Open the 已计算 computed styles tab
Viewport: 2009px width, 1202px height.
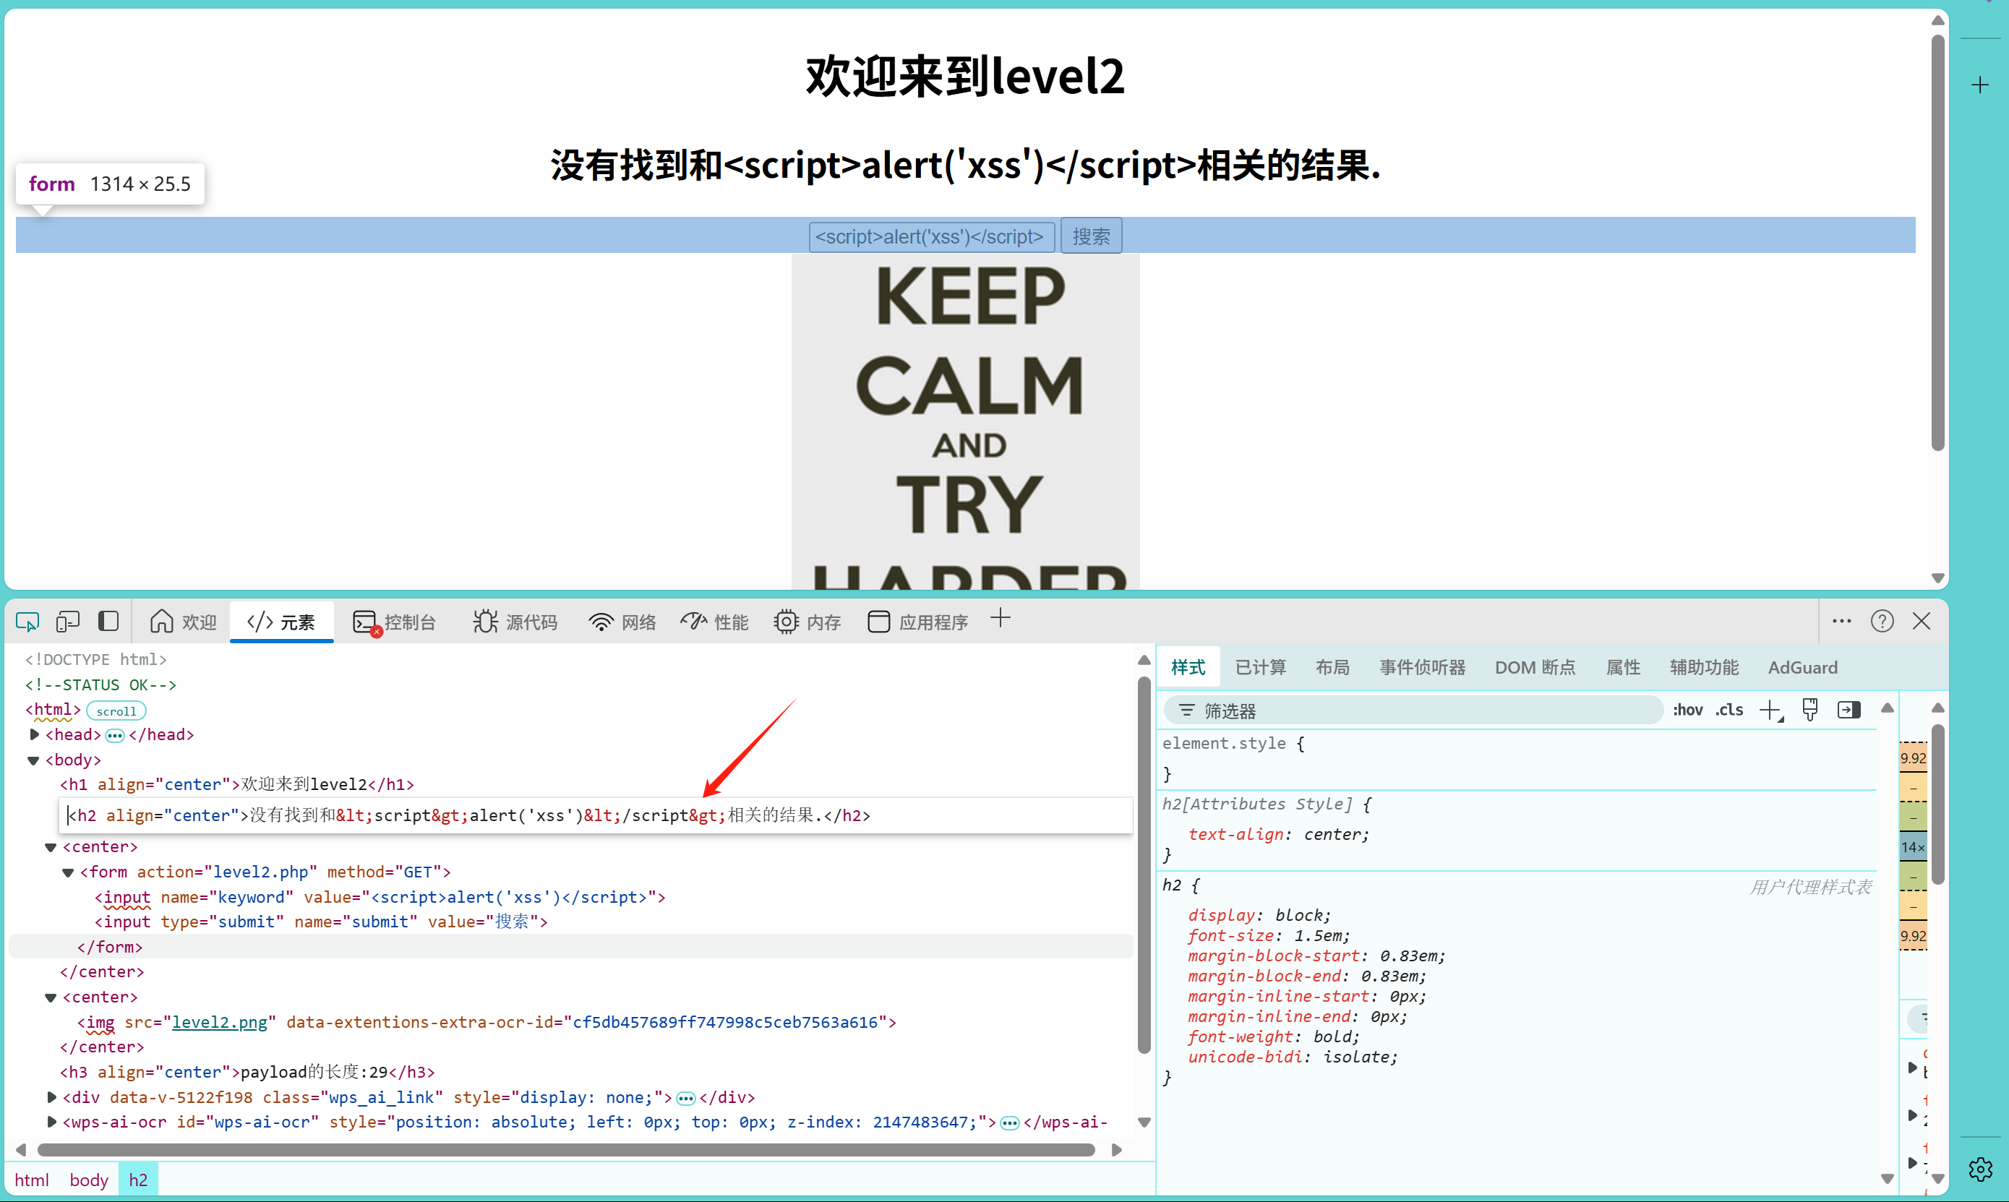tap(1259, 667)
